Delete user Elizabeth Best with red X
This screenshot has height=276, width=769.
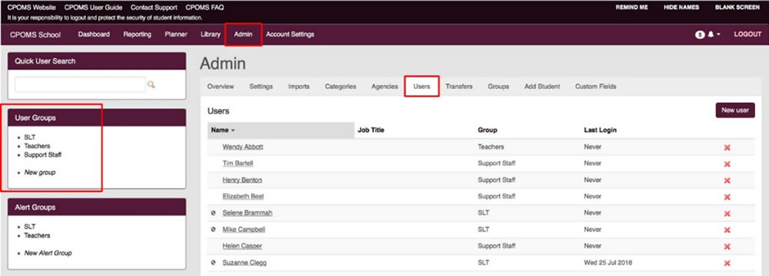point(727,197)
